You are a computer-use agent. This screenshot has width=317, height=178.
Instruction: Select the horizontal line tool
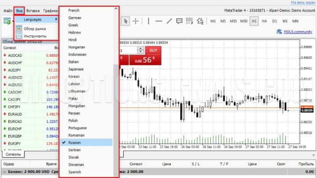click(159, 21)
